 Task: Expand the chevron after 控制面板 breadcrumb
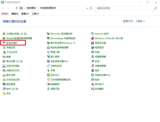coord(38,8)
